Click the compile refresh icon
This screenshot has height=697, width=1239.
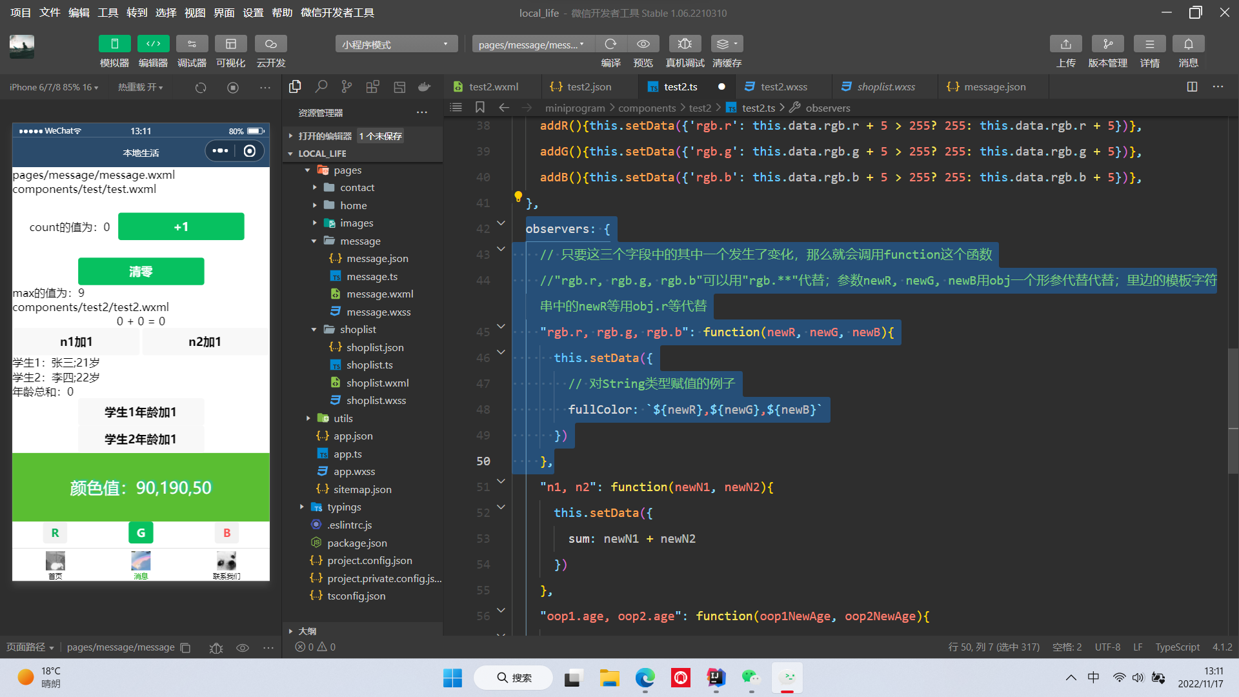(610, 44)
